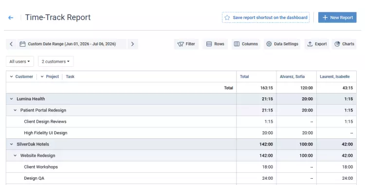
Task: Collapse the SilverOak Hotels customer row
Action: (11, 145)
